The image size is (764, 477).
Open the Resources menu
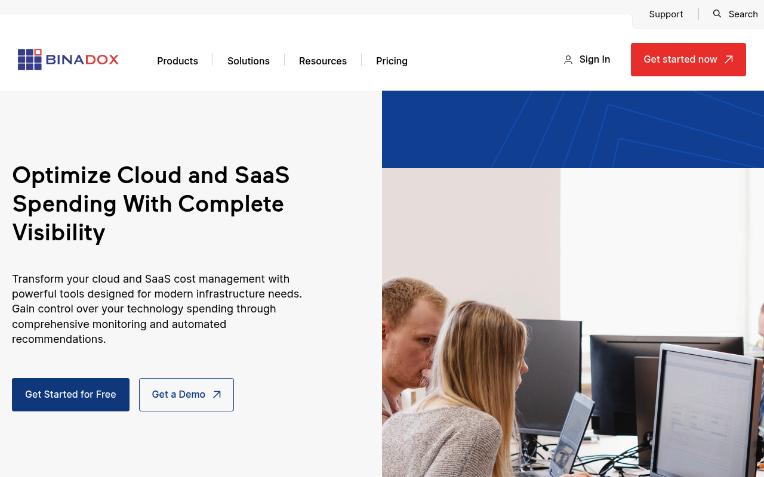(323, 61)
